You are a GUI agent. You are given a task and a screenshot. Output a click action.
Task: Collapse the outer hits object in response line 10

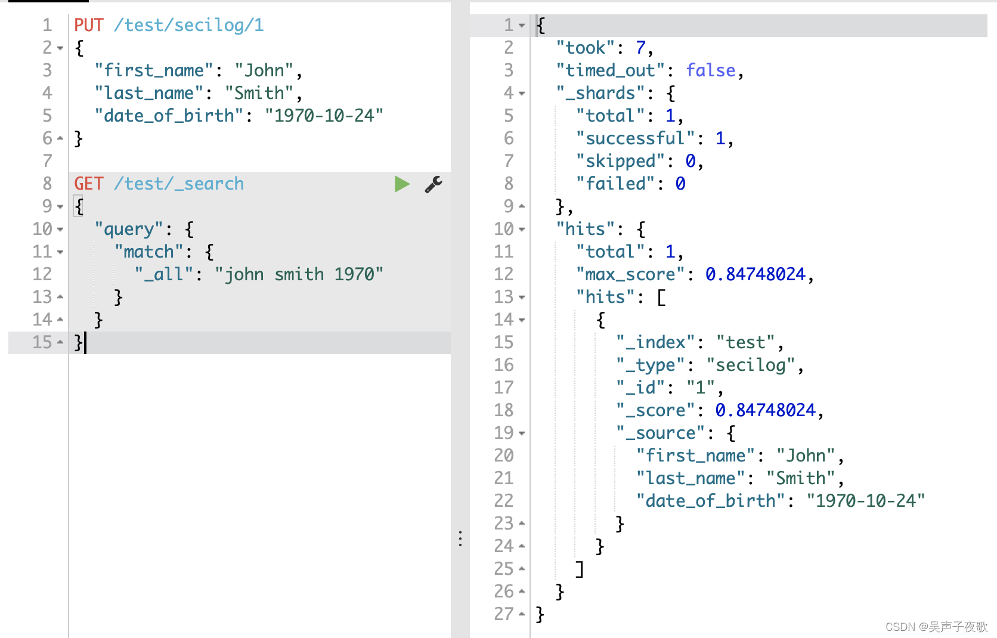pos(522,230)
